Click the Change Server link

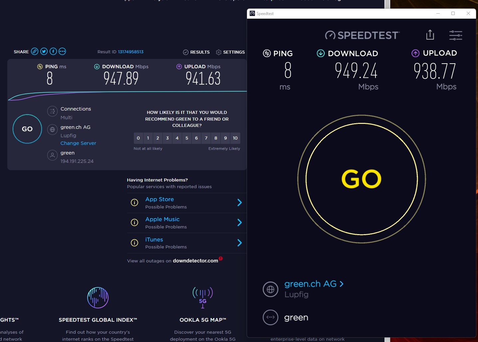coord(78,143)
